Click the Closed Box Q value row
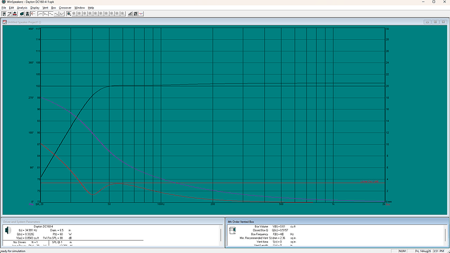This screenshot has height=253, width=450. pyautogui.click(x=271, y=230)
